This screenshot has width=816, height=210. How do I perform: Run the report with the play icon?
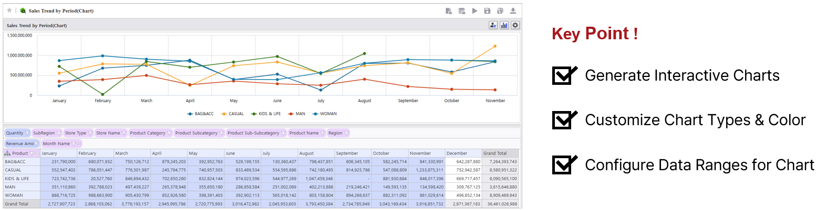pos(474,10)
